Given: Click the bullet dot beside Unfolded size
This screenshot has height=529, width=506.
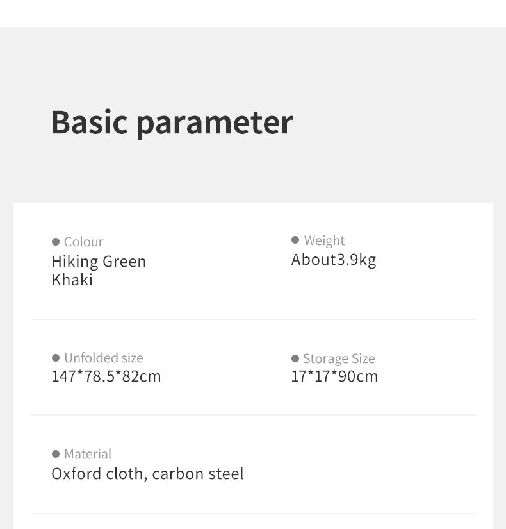Looking at the screenshot, I should tap(56, 358).
